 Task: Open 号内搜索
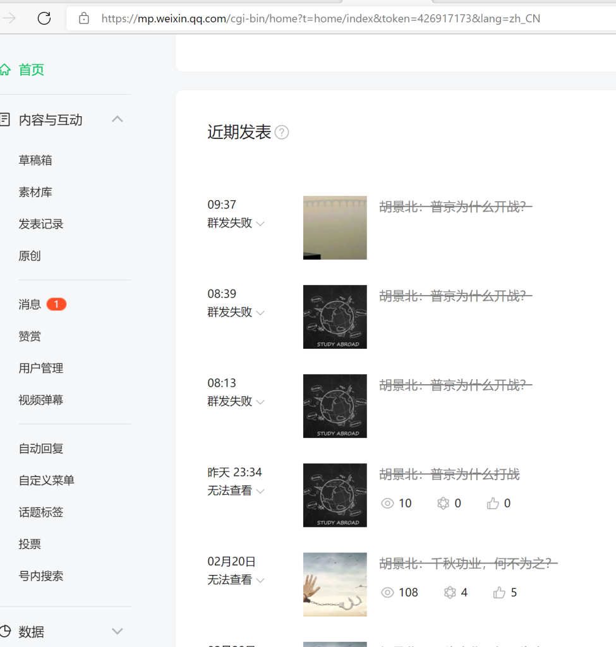[41, 576]
